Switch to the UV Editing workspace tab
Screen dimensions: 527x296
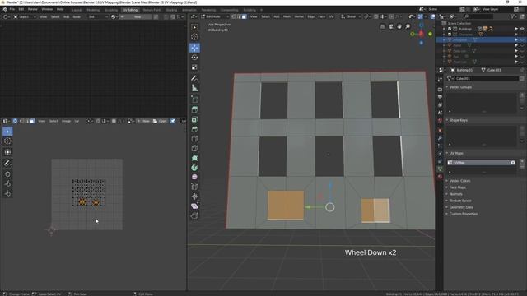pos(130,10)
